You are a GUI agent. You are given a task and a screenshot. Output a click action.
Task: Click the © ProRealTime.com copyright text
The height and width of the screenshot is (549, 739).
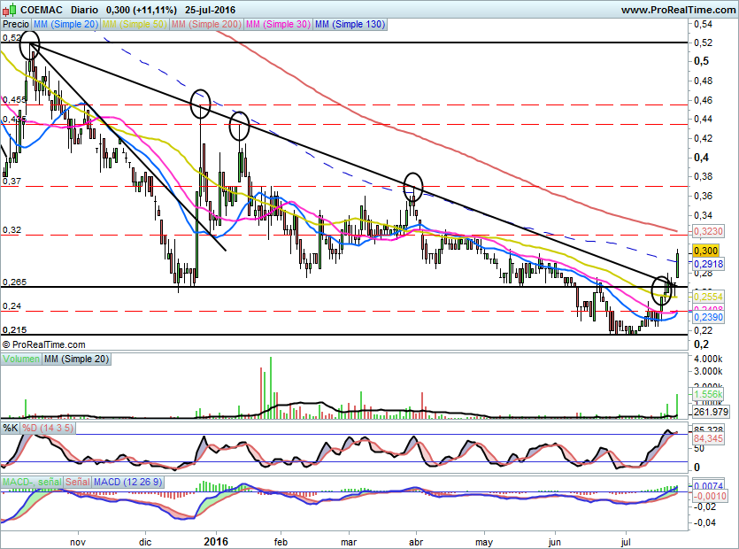click(44, 344)
